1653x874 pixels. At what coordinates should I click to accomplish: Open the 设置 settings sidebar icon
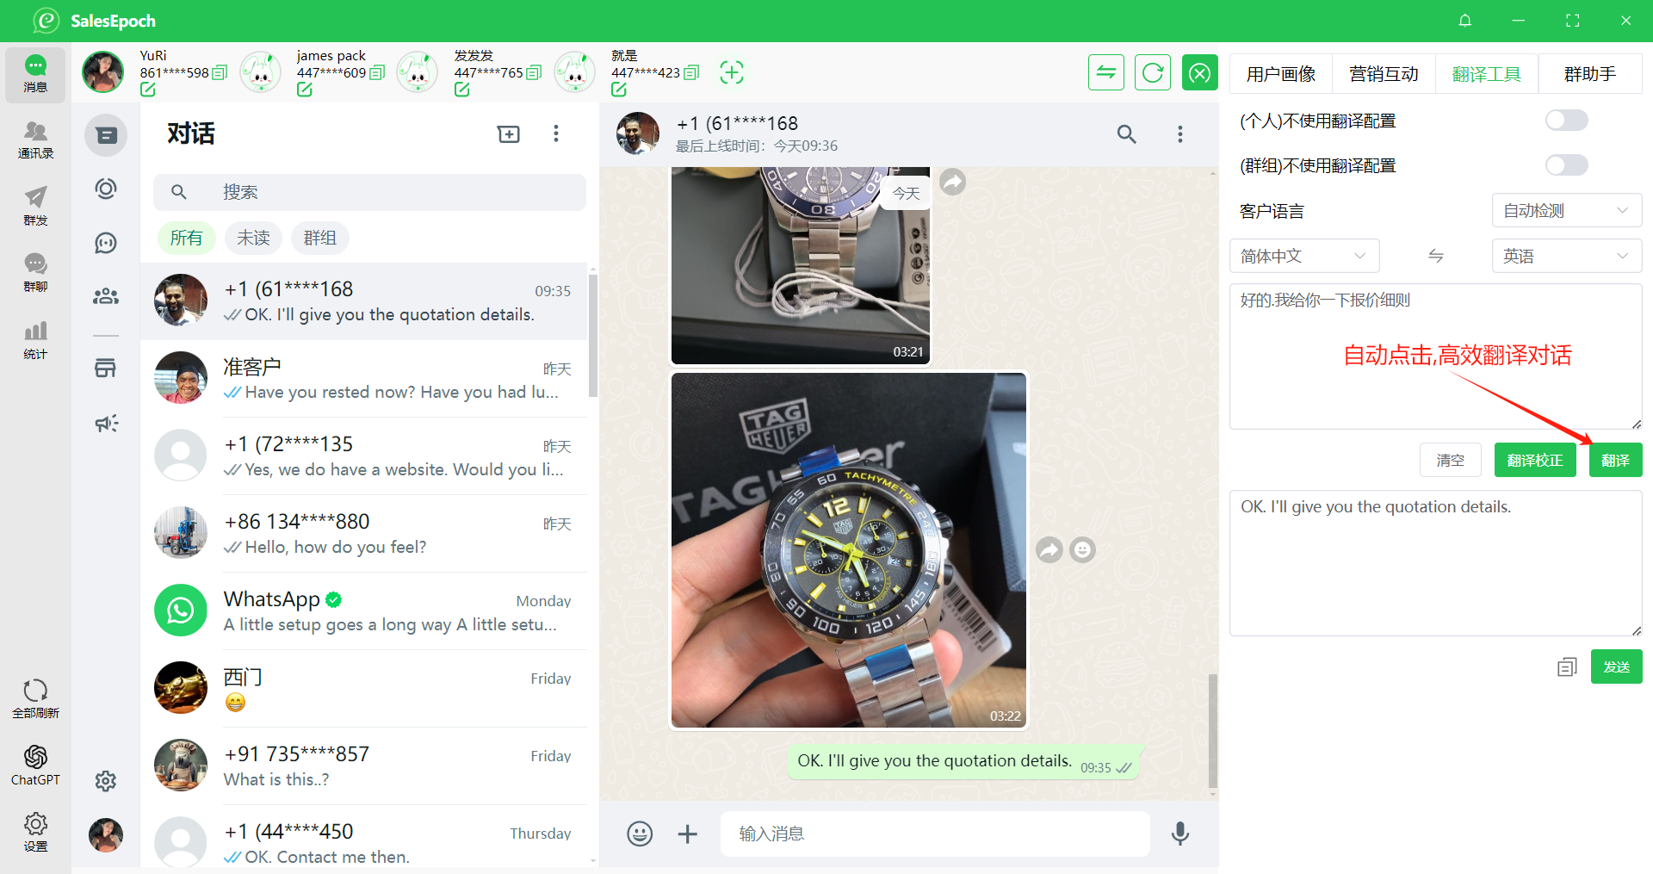click(x=35, y=832)
